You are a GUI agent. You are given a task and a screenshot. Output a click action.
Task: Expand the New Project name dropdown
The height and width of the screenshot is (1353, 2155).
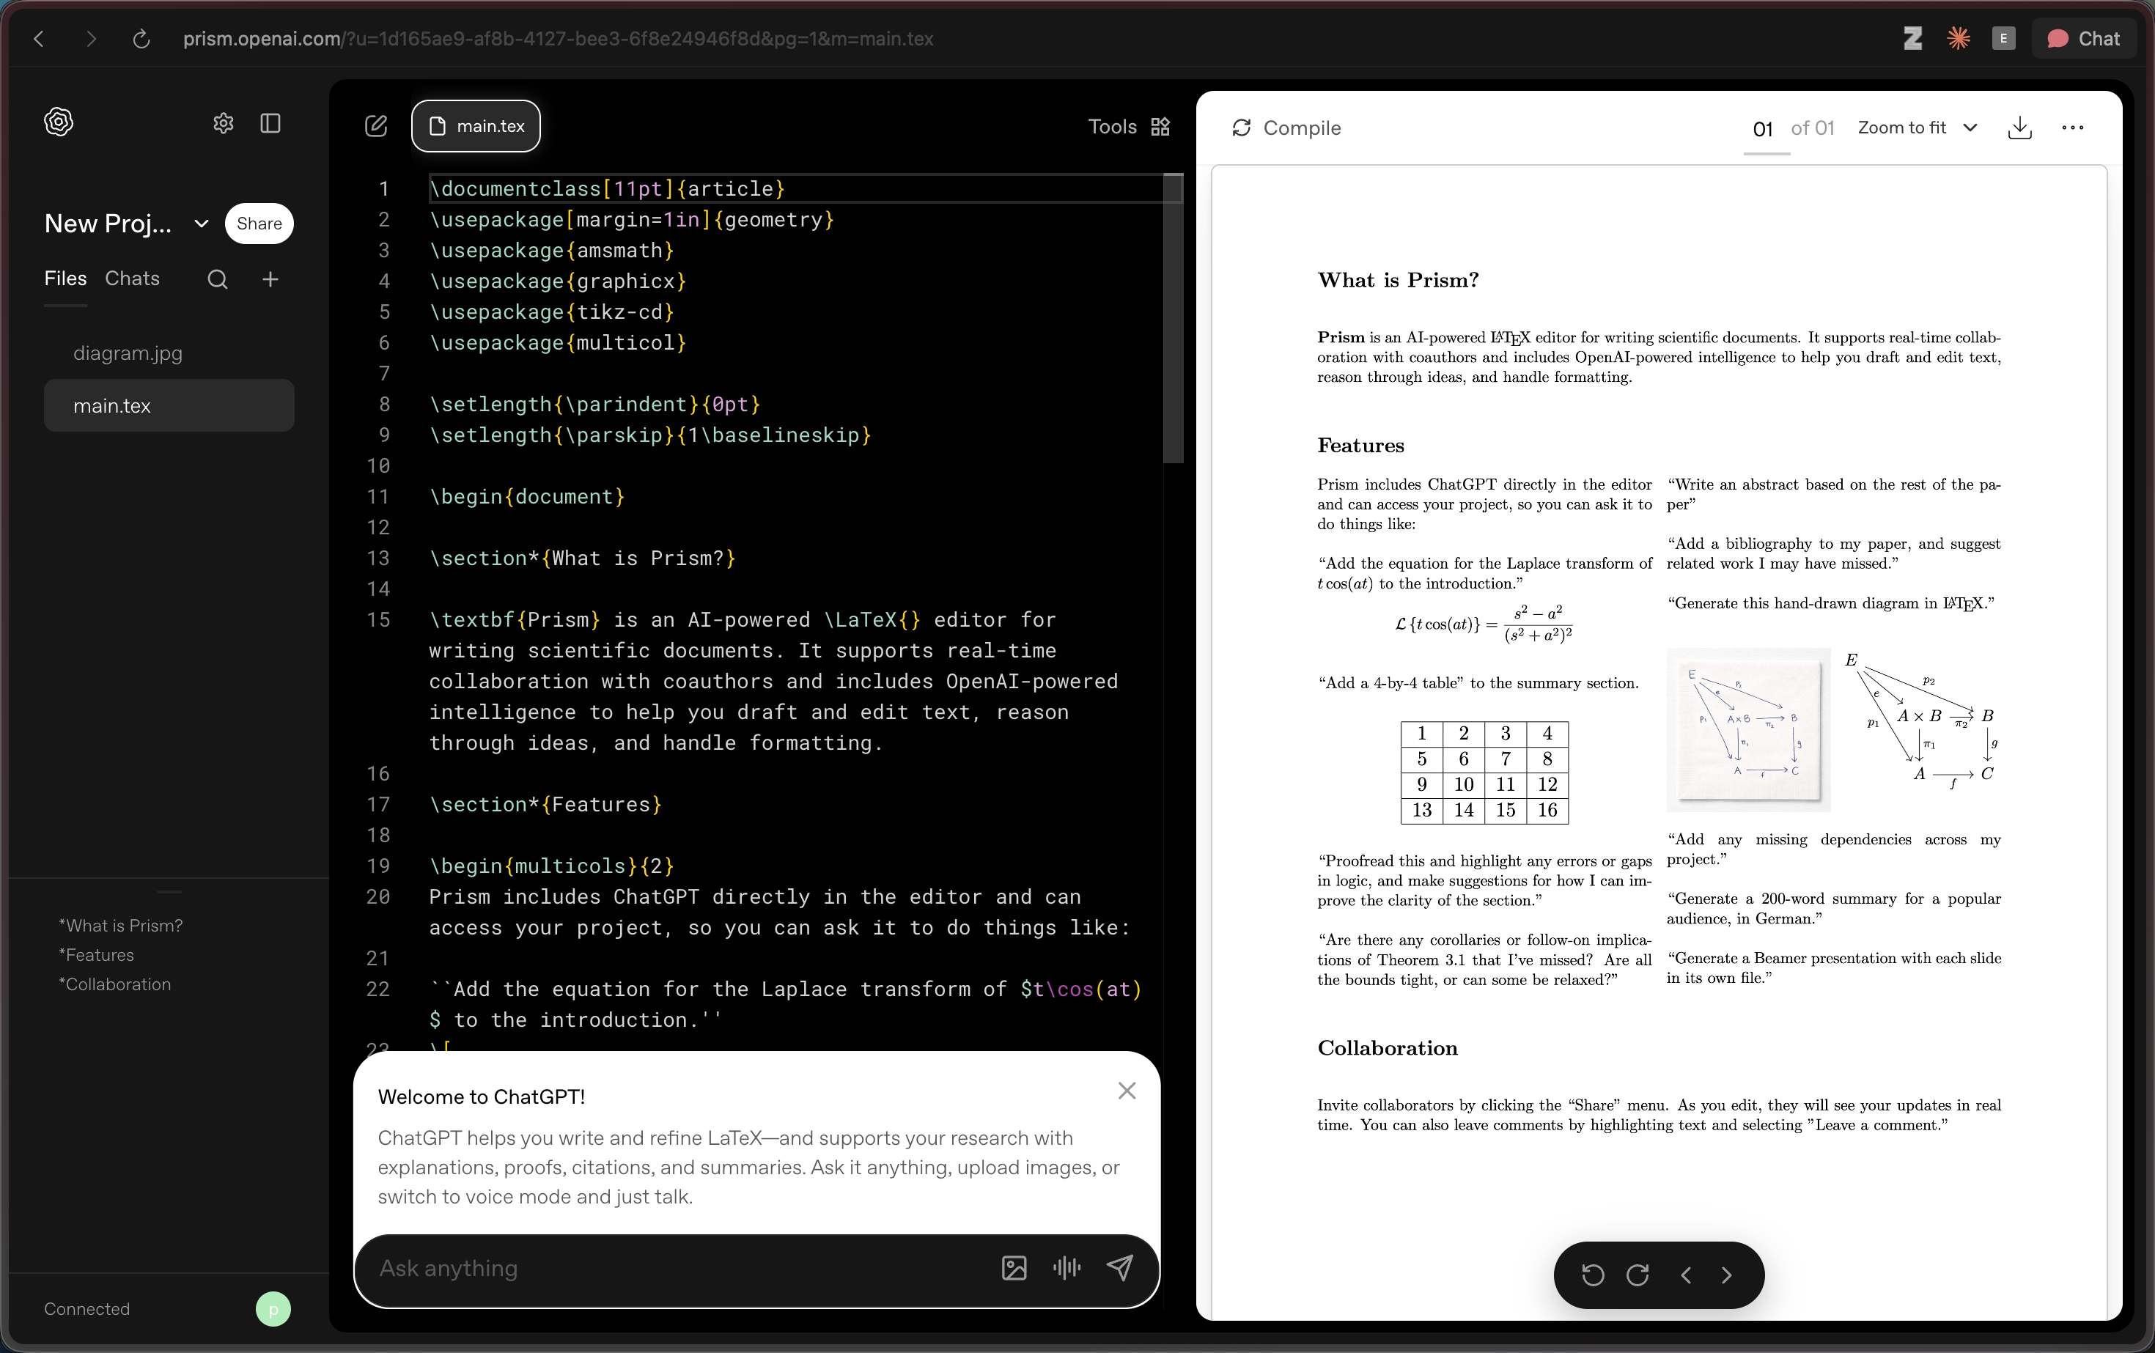[202, 224]
